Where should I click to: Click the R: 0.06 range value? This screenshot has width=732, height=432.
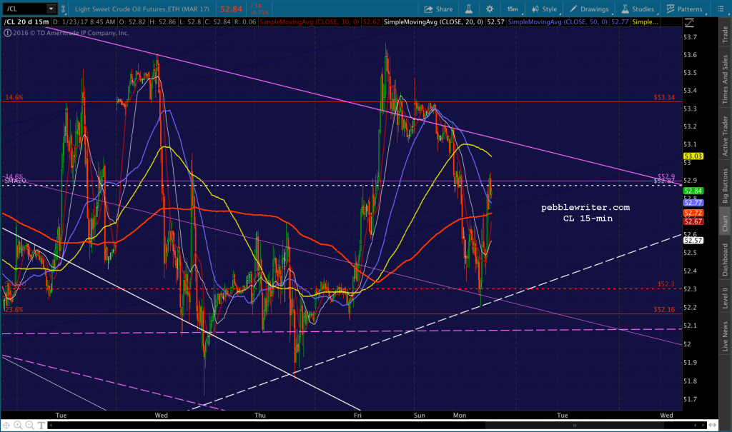245,22
